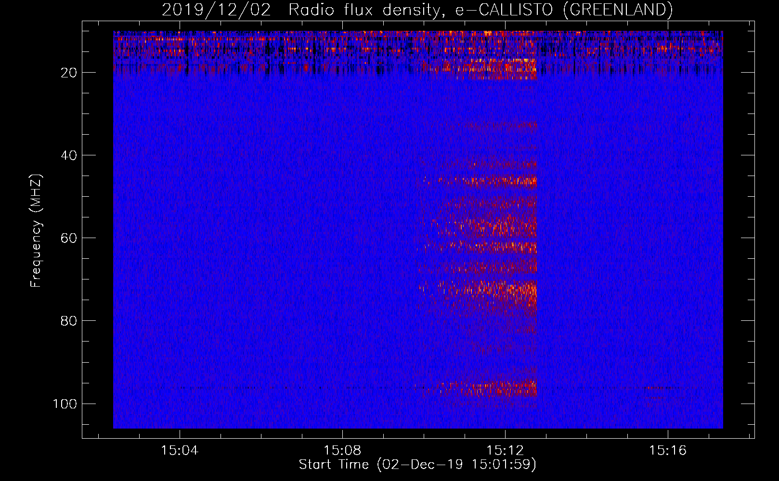The image size is (779, 481).
Task: Click the 15:04 time axis label
Action: (x=180, y=451)
